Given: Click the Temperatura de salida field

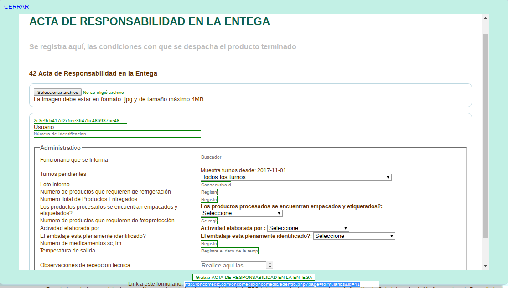Looking at the screenshot, I should pyautogui.click(x=229, y=251).
